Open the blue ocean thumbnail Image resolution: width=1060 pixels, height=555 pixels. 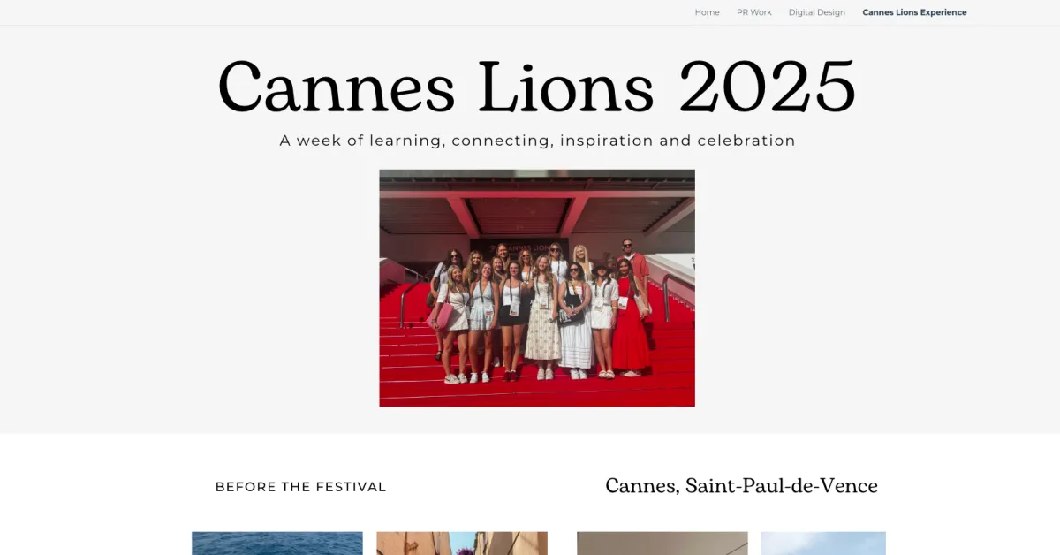(x=277, y=543)
